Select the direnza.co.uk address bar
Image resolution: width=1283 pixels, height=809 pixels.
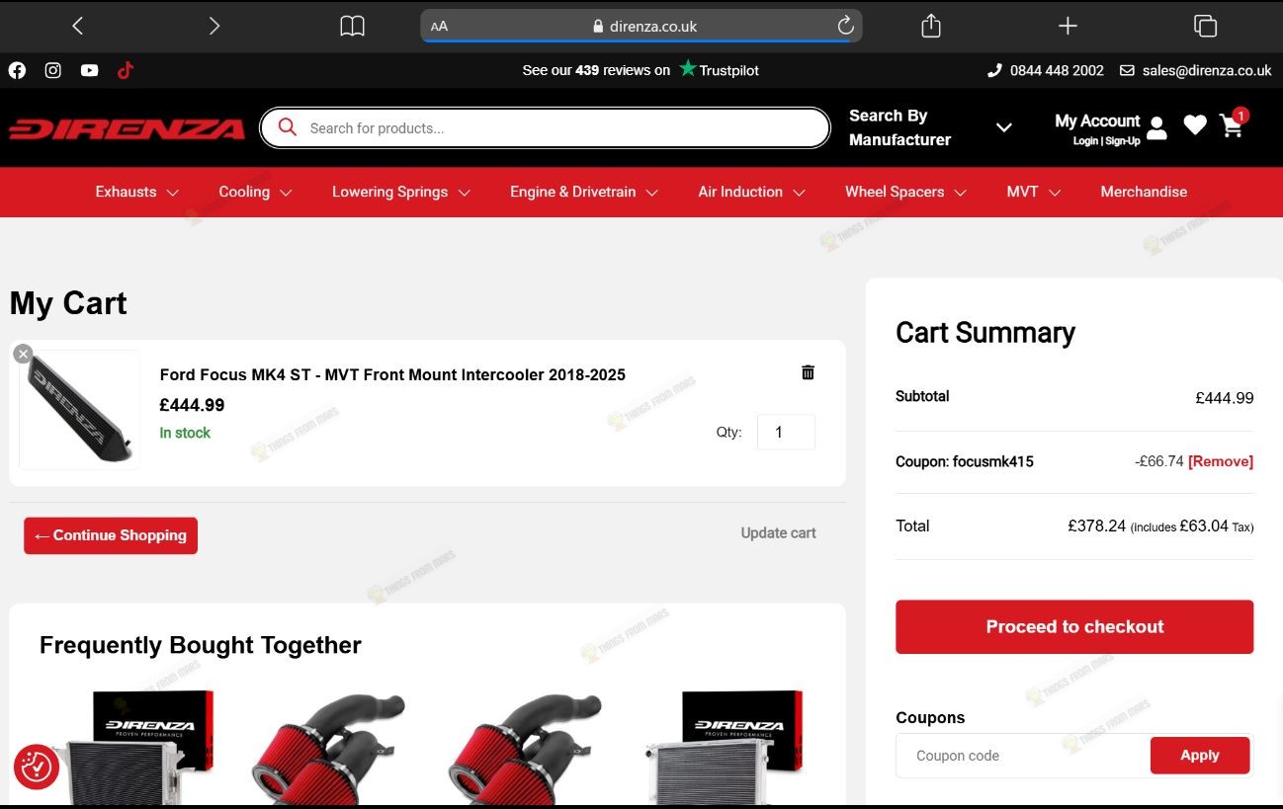pyautogui.click(x=641, y=26)
